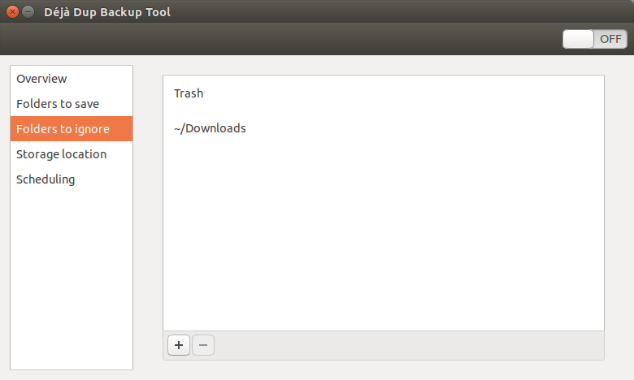Go to Folders to save
The height and width of the screenshot is (380, 634).
click(58, 104)
